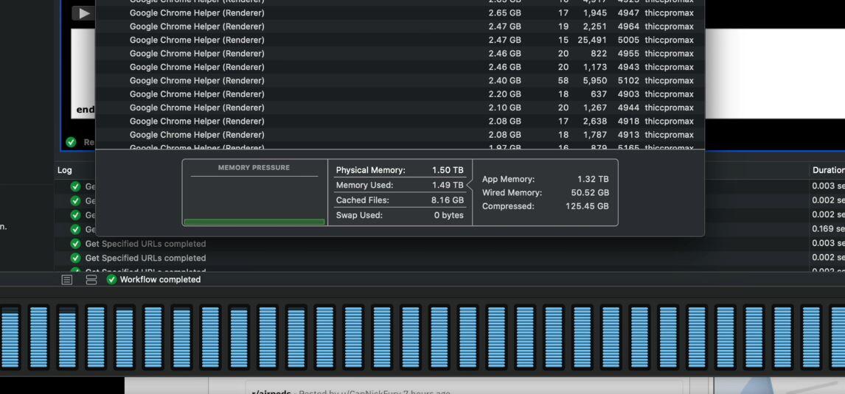Sort log by the Duration column header
Screen dimensions: 845x394
pyautogui.click(x=827, y=170)
